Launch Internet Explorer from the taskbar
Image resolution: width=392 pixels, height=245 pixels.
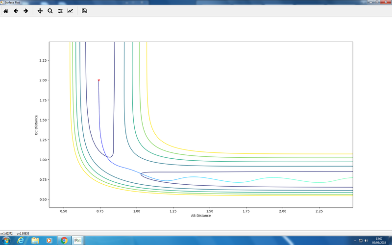(22, 240)
